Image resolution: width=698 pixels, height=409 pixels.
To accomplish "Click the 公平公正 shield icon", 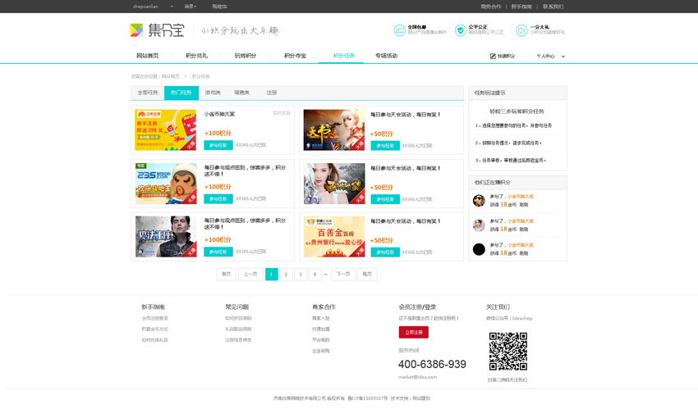I will tap(460, 30).
